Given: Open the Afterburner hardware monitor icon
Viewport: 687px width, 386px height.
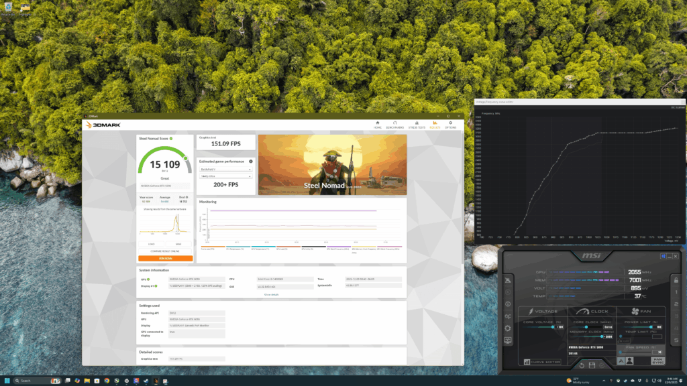Looking at the screenshot, I should click(x=508, y=340).
